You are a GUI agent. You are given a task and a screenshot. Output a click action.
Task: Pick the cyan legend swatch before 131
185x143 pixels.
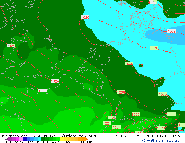tap(40, 139)
